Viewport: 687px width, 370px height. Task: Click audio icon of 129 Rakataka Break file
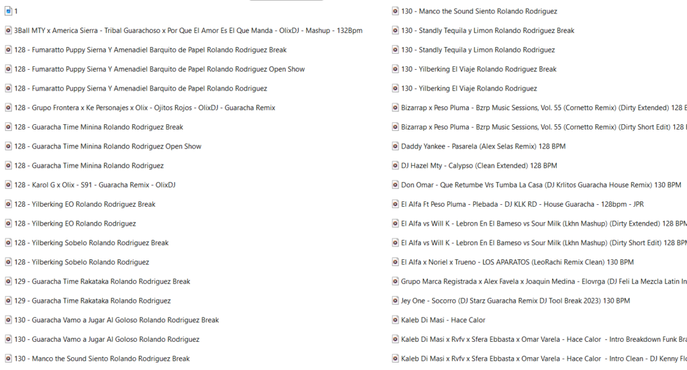point(8,281)
